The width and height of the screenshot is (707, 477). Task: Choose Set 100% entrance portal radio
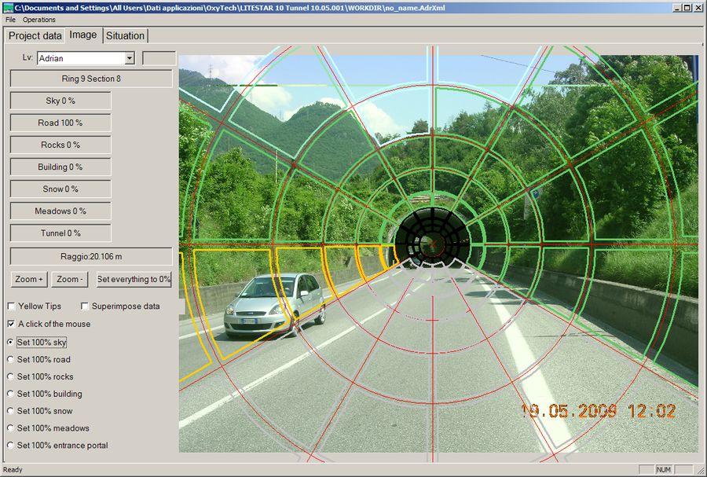(x=11, y=446)
